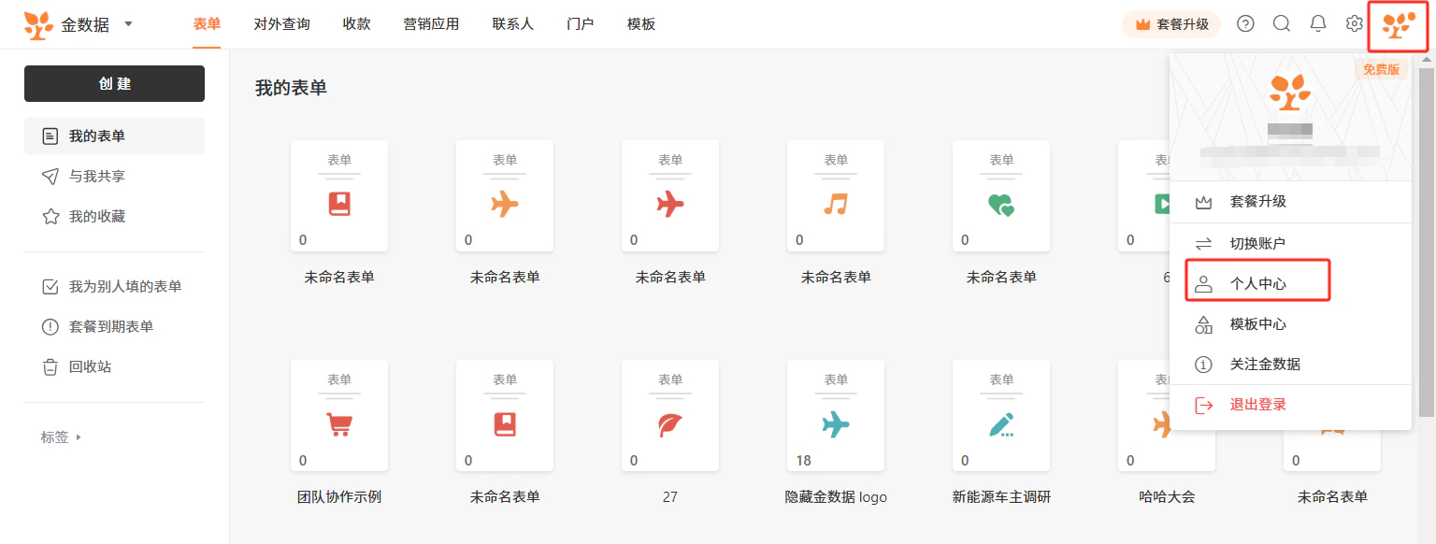Open the form with red airplane icon
The height and width of the screenshot is (544, 1436).
pos(670,196)
